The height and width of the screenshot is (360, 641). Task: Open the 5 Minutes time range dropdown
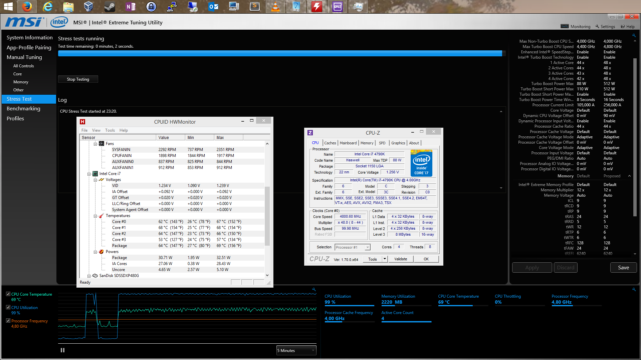(296, 350)
